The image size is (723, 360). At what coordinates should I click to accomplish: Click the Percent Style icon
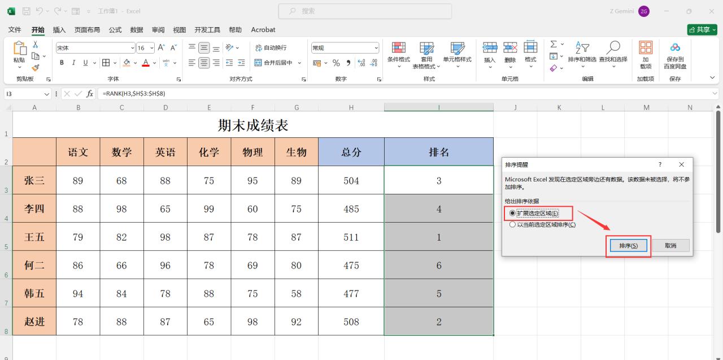point(336,63)
